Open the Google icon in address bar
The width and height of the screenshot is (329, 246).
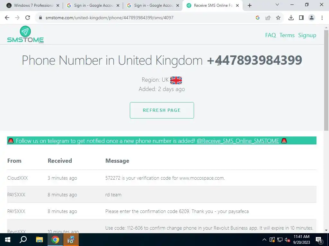pyautogui.click(x=258, y=18)
